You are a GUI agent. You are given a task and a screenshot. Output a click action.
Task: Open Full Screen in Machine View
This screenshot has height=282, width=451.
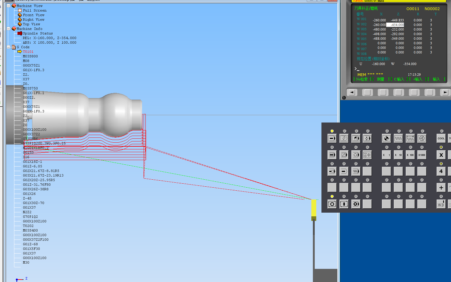[35, 10]
